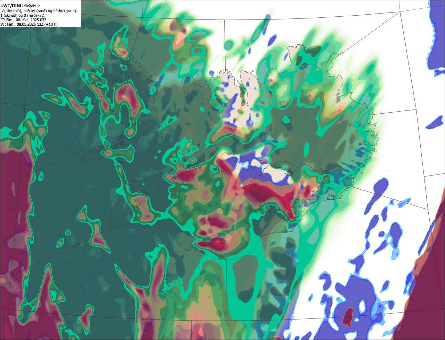
Task: Click the '0 (heiðskírt).' legend text
Action: [x=34, y=15]
